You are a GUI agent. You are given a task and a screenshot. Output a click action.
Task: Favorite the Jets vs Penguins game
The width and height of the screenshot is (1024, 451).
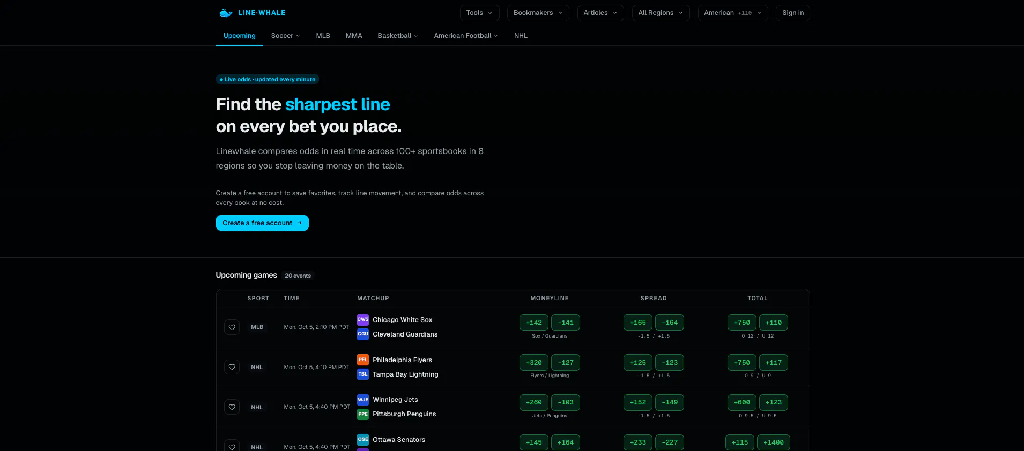pos(232,407)
